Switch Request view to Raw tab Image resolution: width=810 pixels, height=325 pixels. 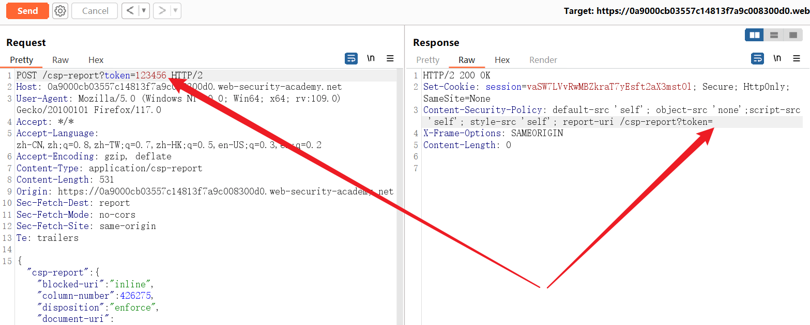click(x=60, y=60)
